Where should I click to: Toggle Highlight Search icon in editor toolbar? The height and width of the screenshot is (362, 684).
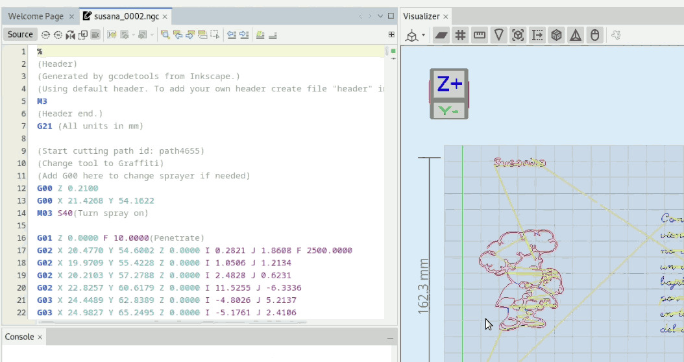202,35
